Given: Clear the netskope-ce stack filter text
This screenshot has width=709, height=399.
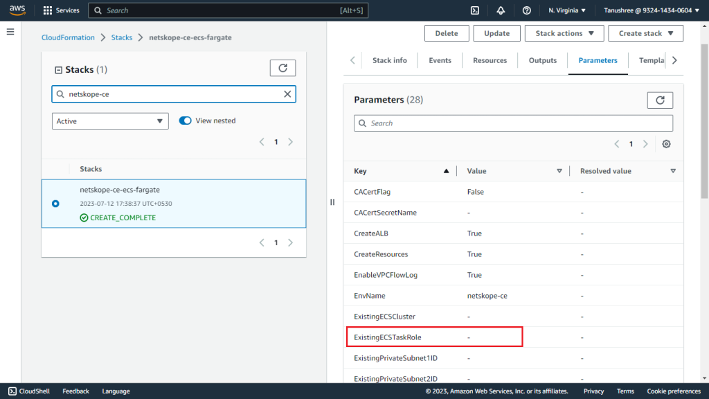Looking at the screenshot, I should pos(287,94).
